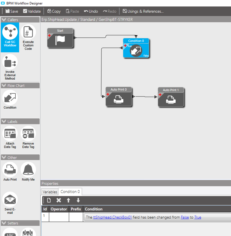Viewport: 231px width, 236px height.
Task: Select the Invoke External Method item
Action: (10, 67)
